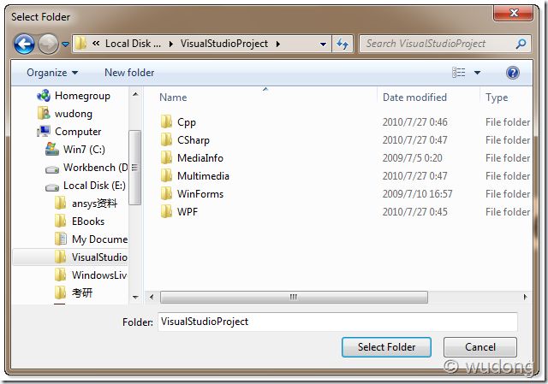Screen dimensions: 548x384
Task: Click navigation pane scroll down arrow
Action: tap(135, 298)
